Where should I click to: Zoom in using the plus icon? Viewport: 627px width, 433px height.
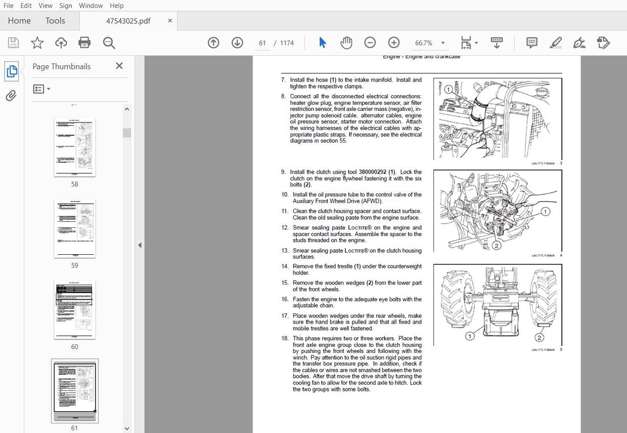(394, 43)
